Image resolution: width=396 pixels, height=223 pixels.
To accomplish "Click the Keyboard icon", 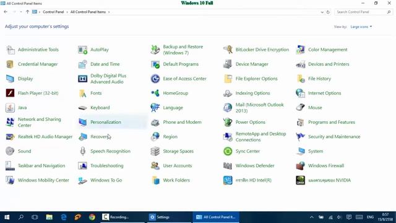I will coord(82,108).
